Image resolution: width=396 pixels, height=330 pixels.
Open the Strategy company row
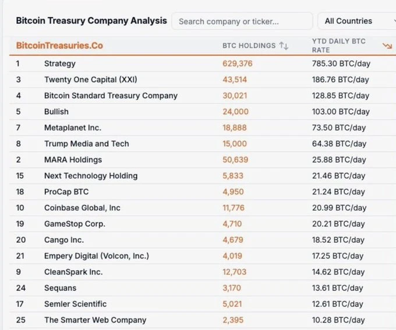coord(60,63)
